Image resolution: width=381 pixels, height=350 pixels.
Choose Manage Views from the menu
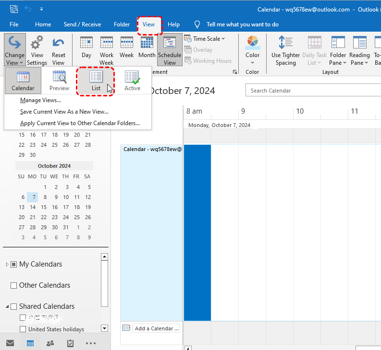pos(40,100)
